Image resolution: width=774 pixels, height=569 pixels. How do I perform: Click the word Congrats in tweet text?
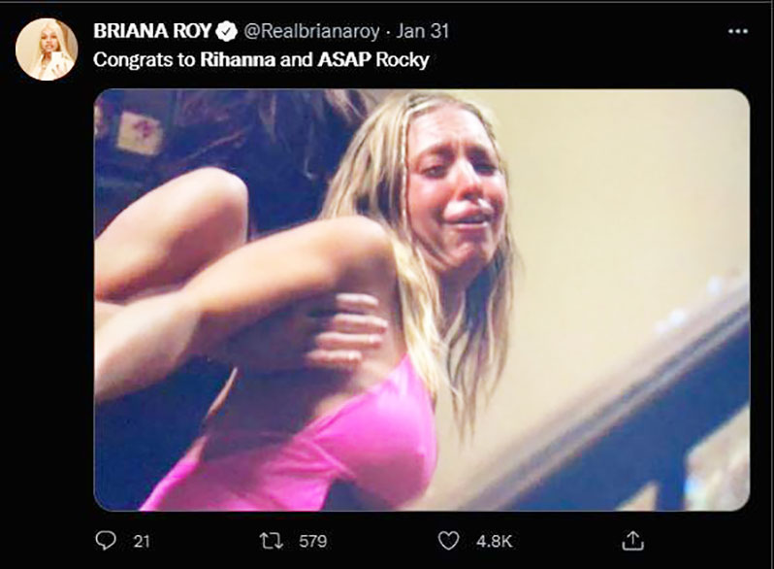(x=135, y=60)
